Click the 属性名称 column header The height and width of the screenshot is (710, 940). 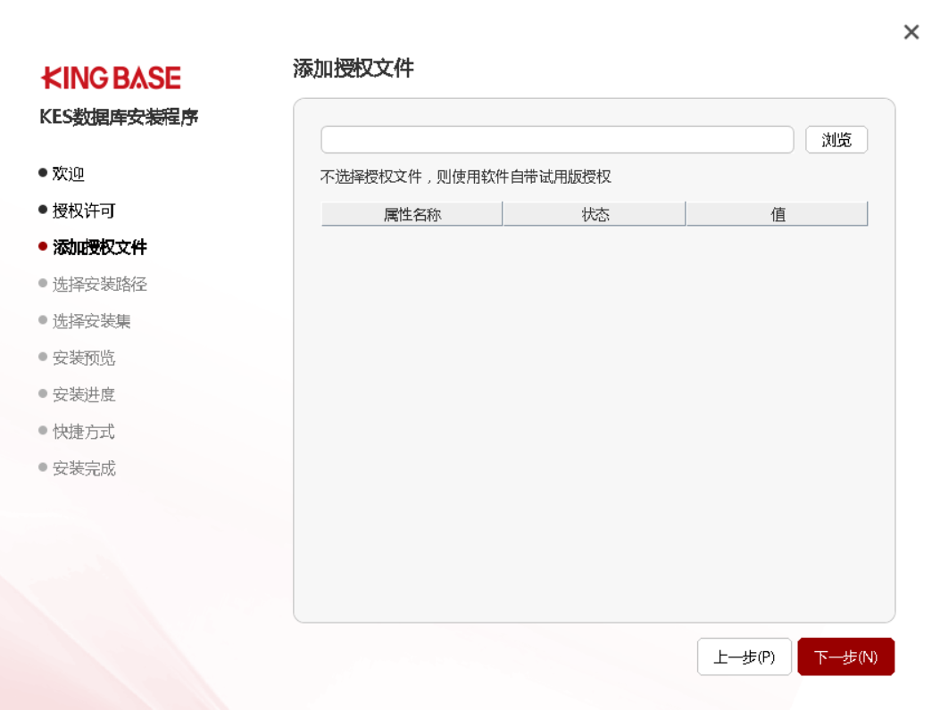(x=412, y=214)
